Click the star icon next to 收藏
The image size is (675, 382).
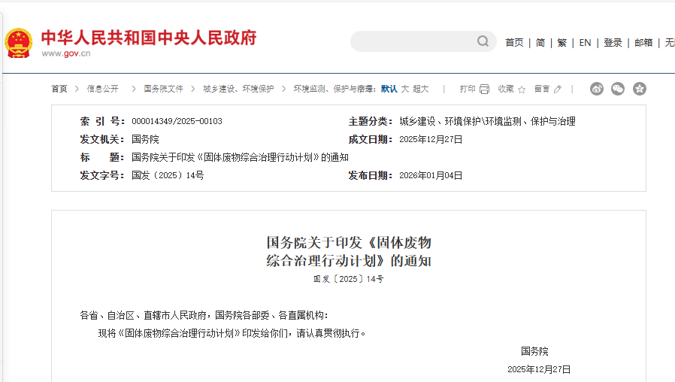[522, 89]
